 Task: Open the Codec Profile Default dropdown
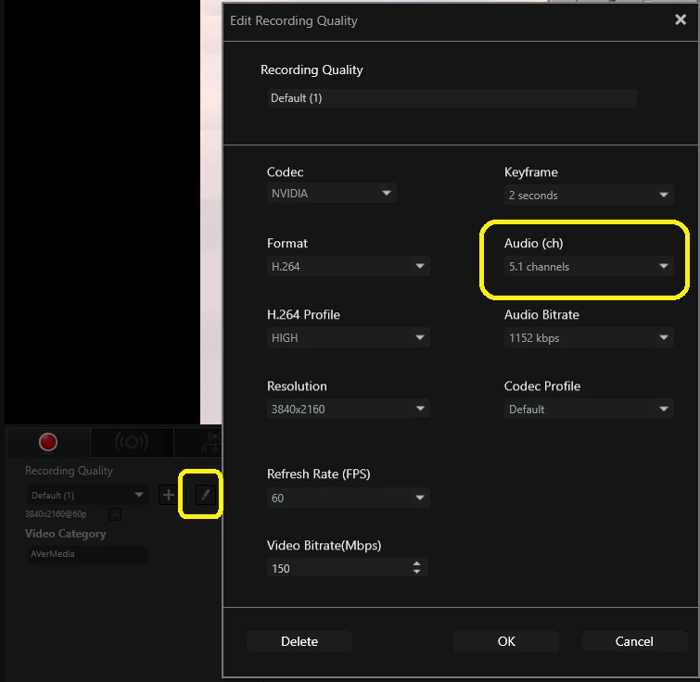[588, 409]
